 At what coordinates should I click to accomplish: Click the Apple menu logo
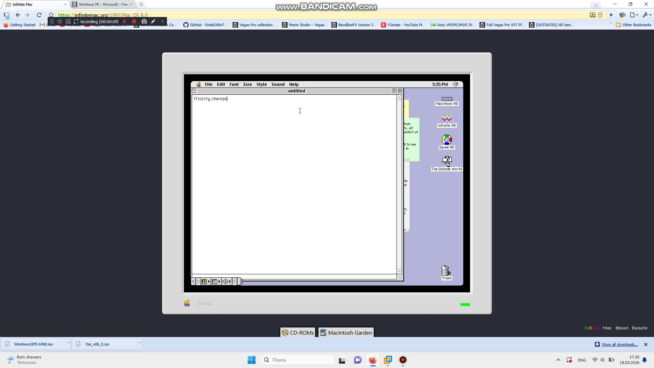point(199,85)
